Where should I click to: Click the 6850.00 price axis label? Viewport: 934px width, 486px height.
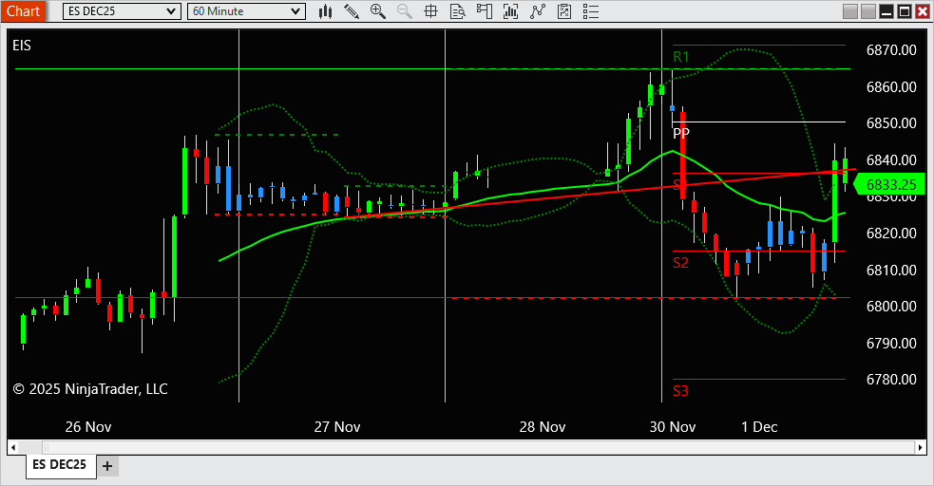click(x=891, y=123)
